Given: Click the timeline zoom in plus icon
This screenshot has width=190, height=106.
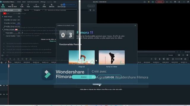Looking at the screenshot, I should (x=185, y=59).
